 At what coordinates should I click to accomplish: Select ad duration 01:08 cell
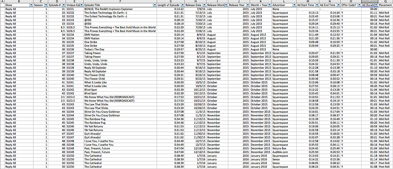tap(370, 167)
